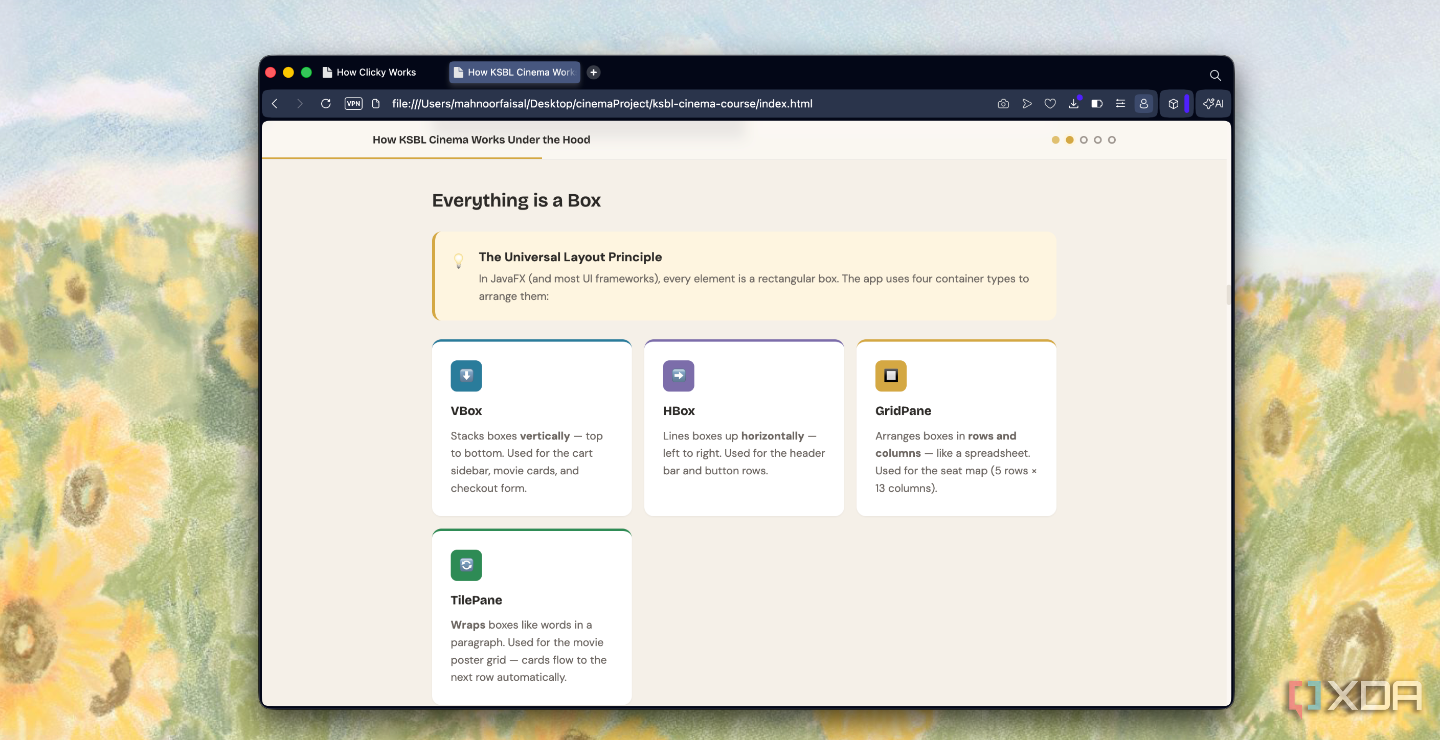Click the purple bar indicator beside the cube icon

click(x=1187, y=103)
